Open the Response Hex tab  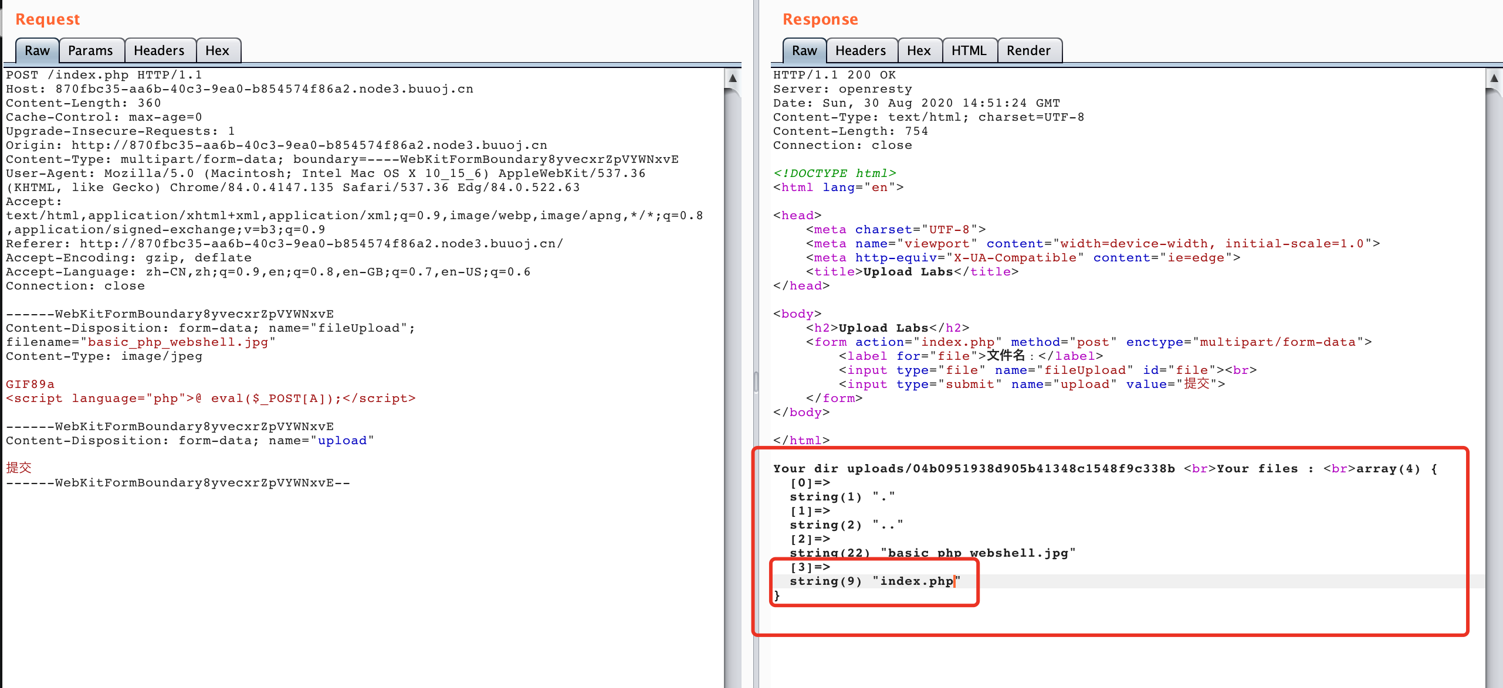919,50
